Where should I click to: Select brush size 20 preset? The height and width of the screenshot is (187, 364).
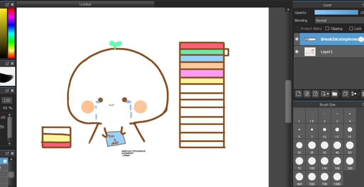pos(299,147)
